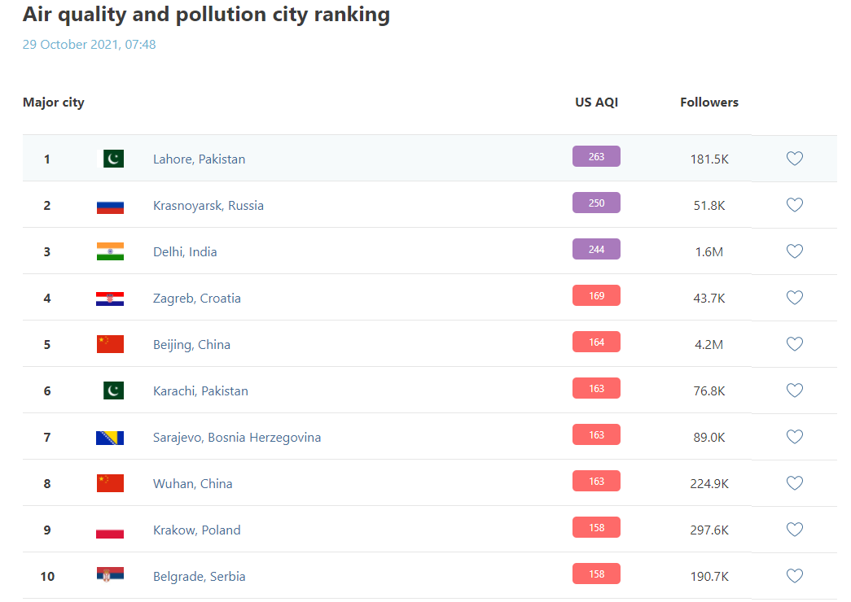The width and height of the screenshot is (851, 602).
Task: Toggle heart for Krasnoyarsk, Russia
Action: (x=795, y=205)
